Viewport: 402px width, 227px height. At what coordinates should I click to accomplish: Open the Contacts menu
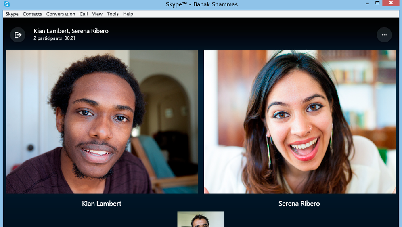[32, 14]
